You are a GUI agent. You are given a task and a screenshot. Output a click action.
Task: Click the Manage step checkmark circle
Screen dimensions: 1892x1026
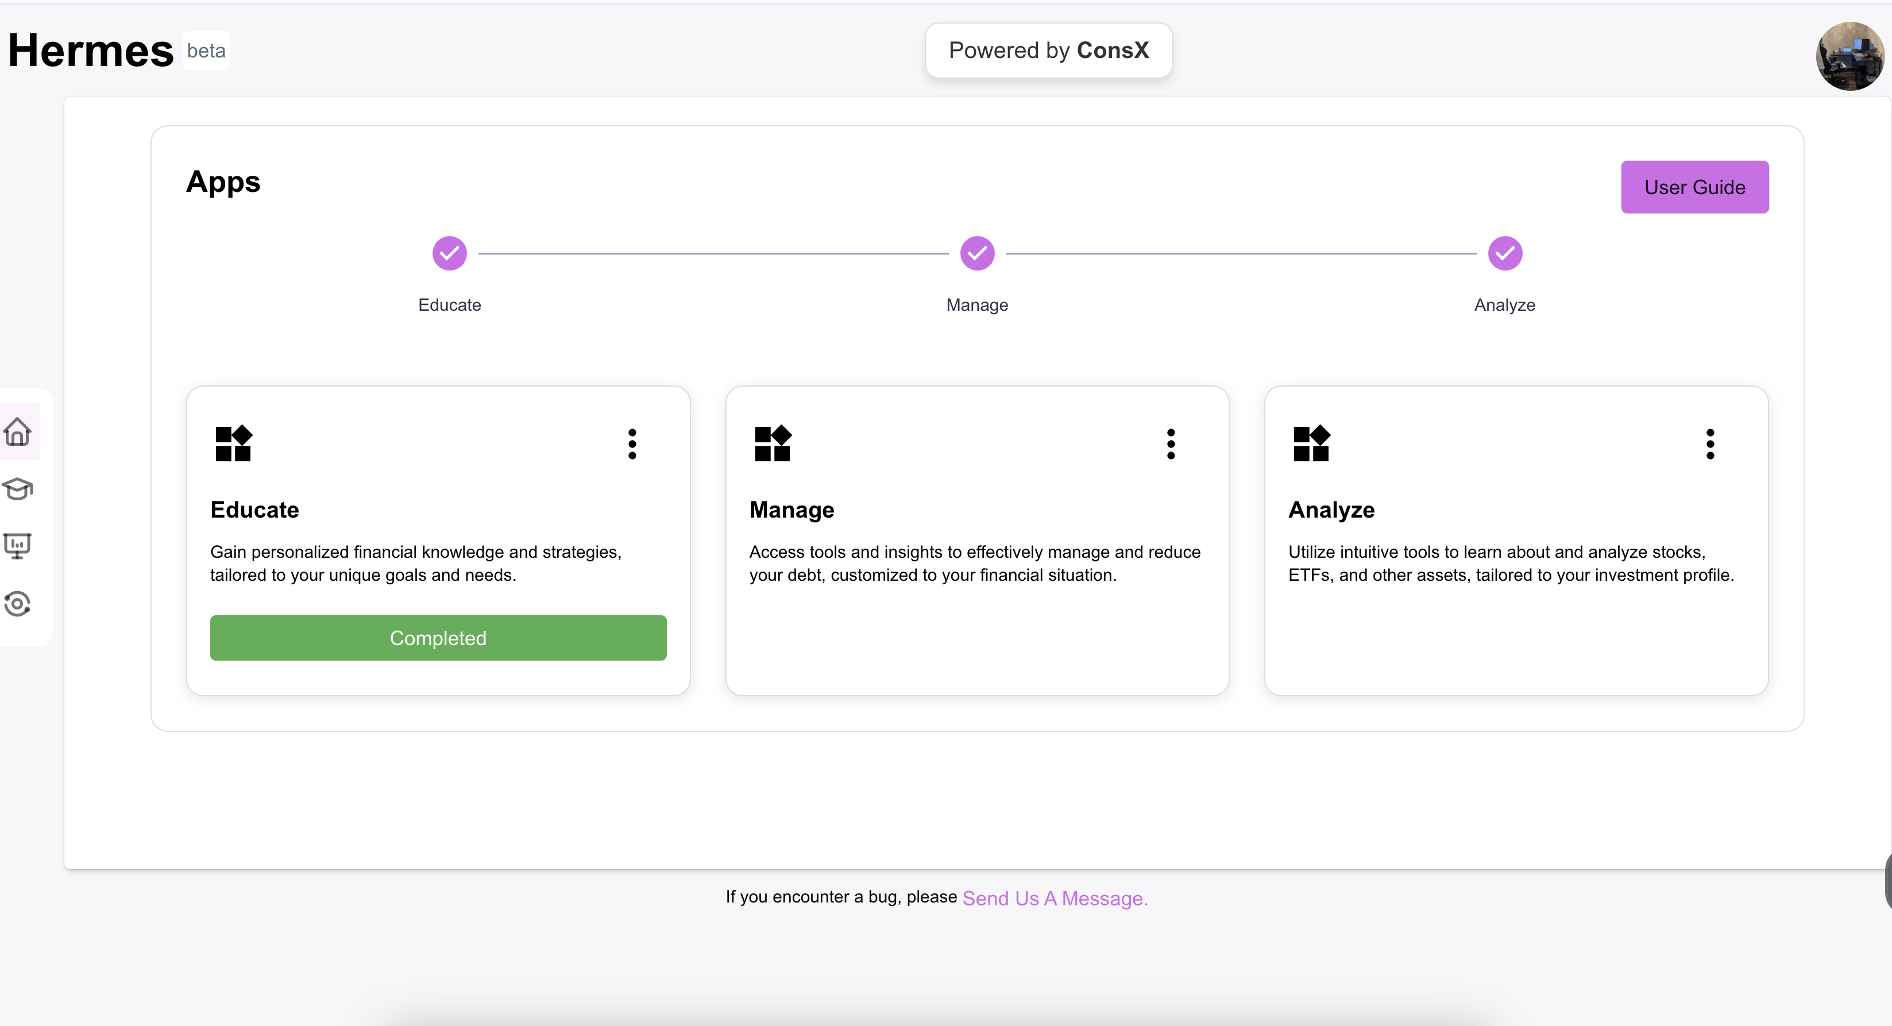point(977,253)
